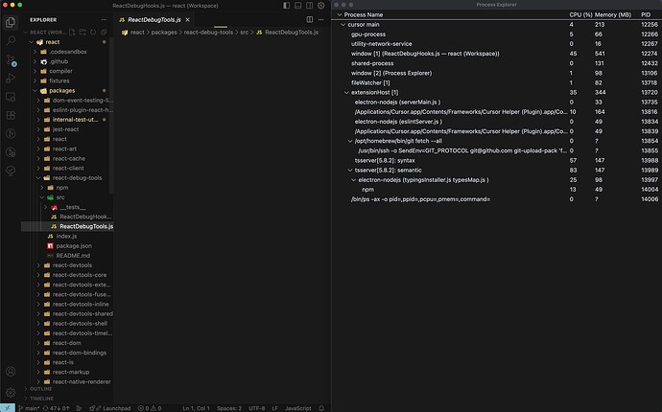662x412 pixels.
Task: Click packages in the breadcrumb
Action: click(x=164, y=32)
